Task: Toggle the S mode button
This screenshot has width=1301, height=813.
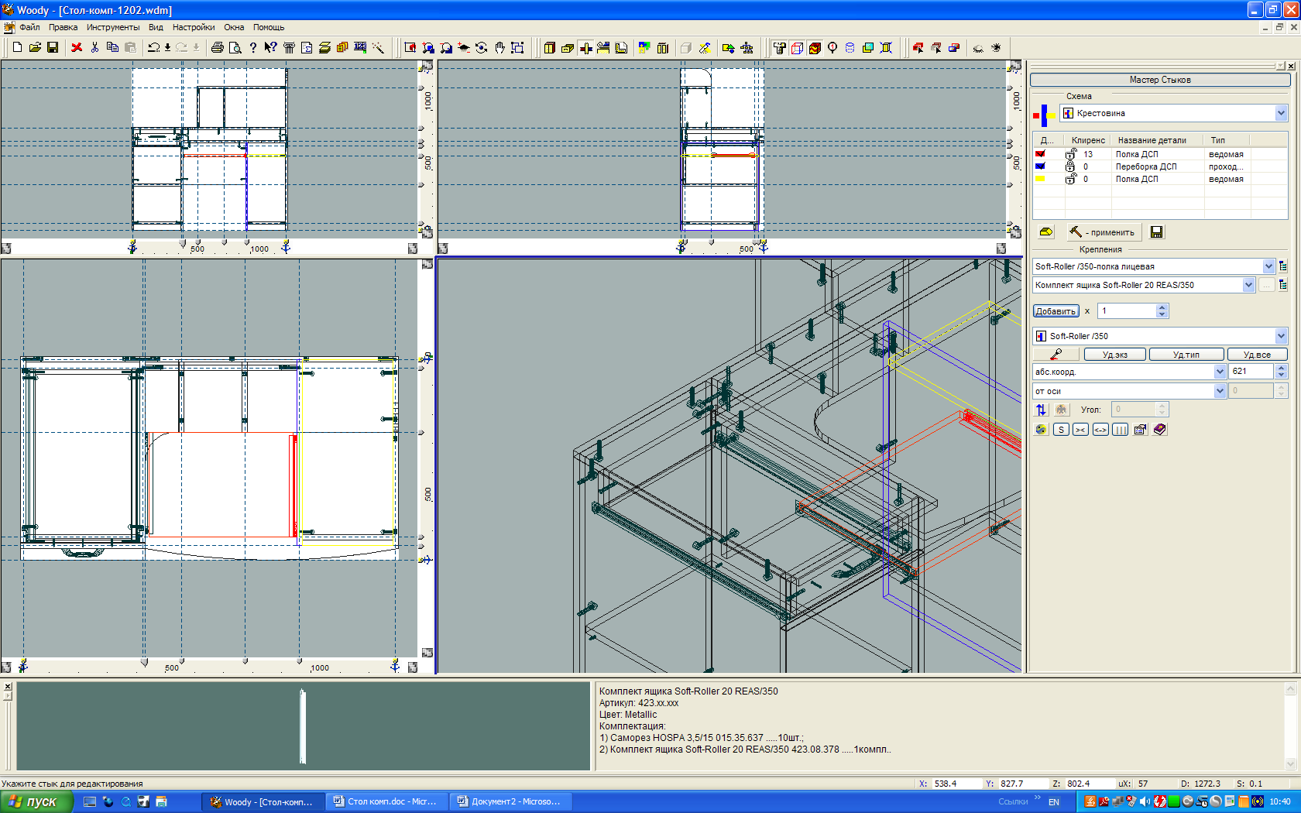Action: coord(1061,430)
